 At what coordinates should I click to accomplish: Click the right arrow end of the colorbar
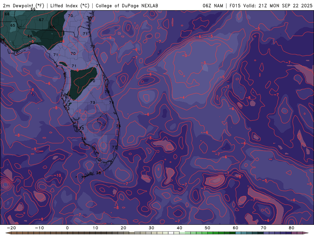(x=306, y=233)
